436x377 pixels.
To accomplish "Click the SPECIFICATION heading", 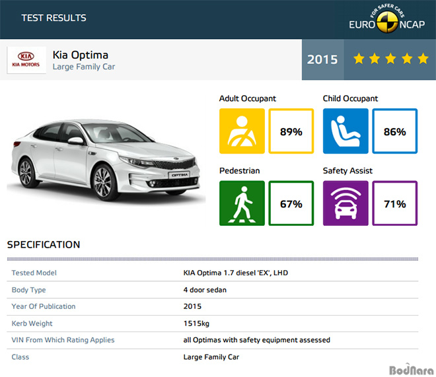I will [x=44, y=244].
